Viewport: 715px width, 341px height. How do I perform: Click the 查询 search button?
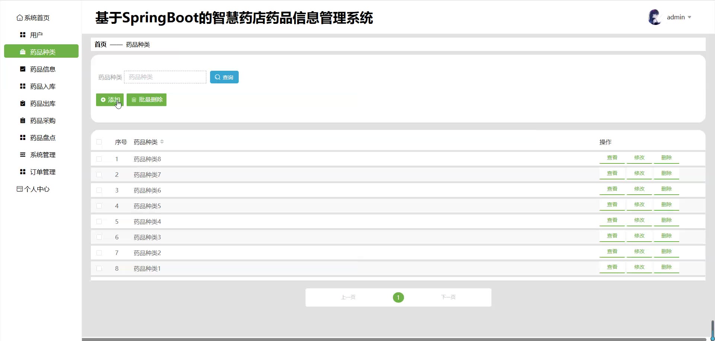coord(224,77)
